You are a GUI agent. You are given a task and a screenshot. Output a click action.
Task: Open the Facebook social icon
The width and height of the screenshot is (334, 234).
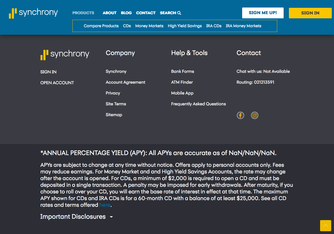240,115
